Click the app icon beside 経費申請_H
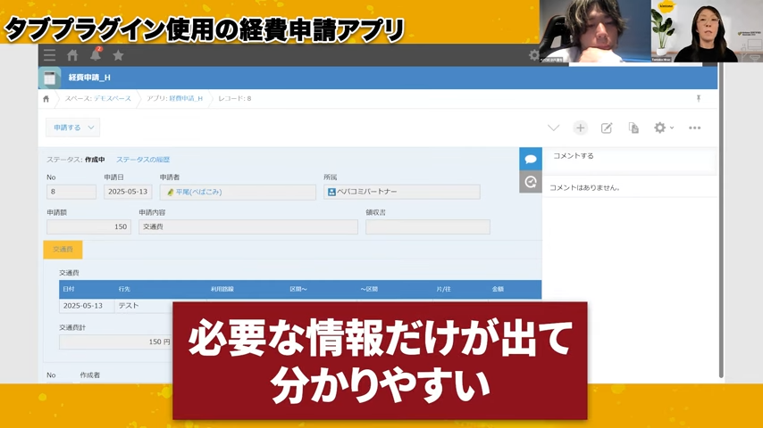Image resolution: width=763 pixels, height=428 pixels. click(x=50, y=78)
